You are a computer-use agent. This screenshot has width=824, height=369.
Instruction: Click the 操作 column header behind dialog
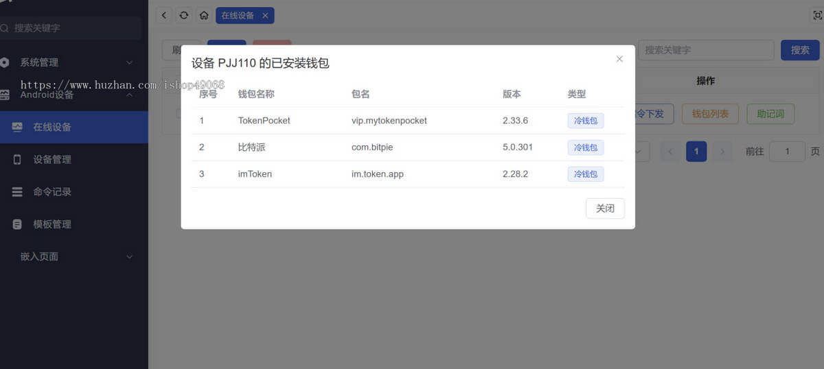pyautogui.click(x=705, y=81)
